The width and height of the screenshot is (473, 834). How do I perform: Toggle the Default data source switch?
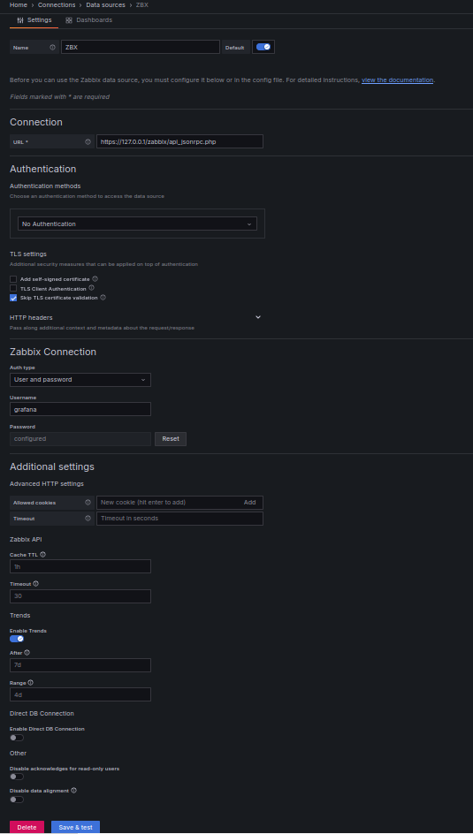point(263,47)
